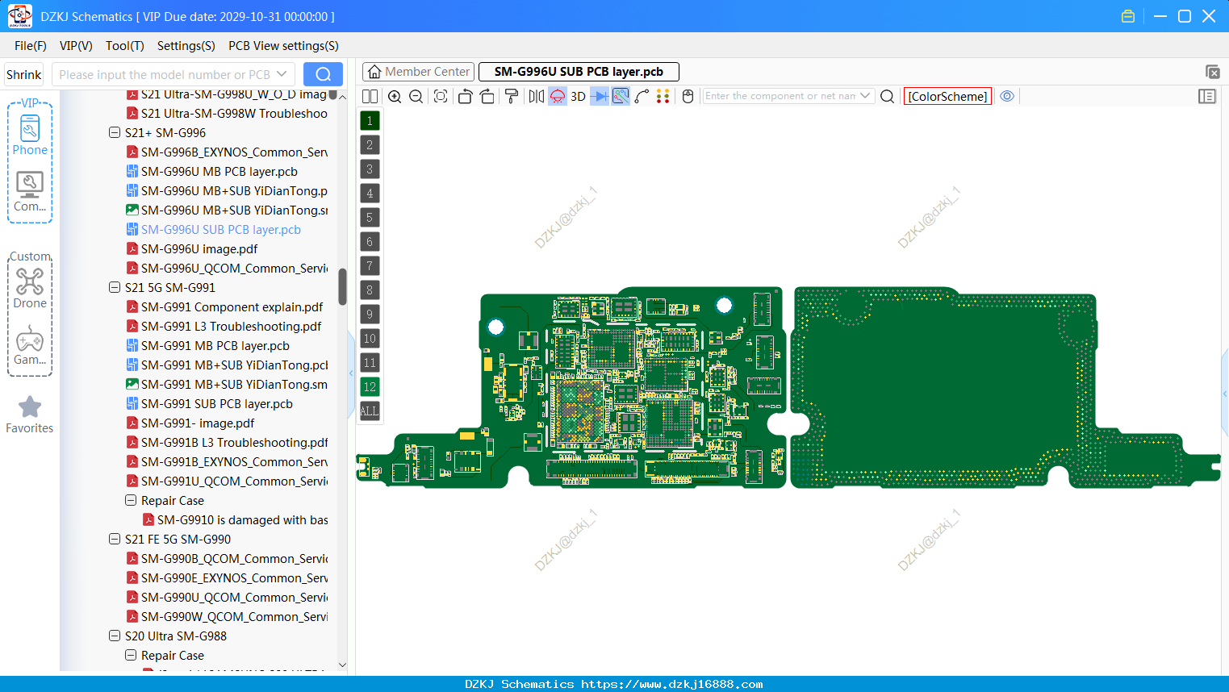Collapse Repair Case under SM-G991
The height and width of the screenshot is (692, 1229).
[x=131, y=500]
